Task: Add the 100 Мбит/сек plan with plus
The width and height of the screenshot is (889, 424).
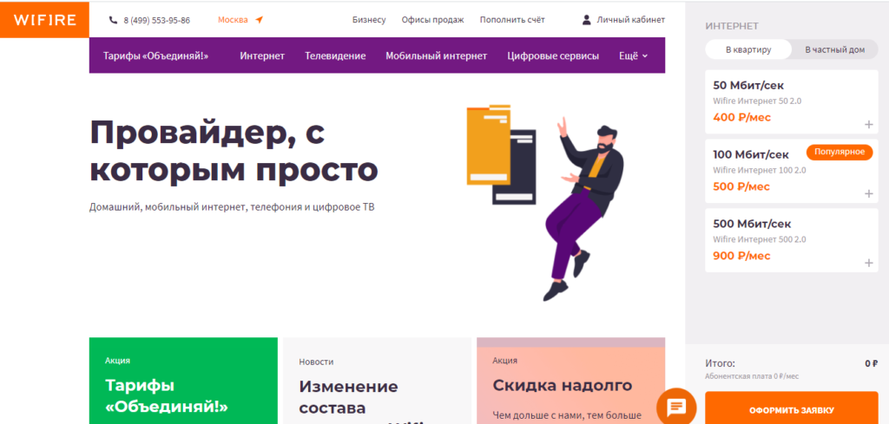Action: coord(868,193)
